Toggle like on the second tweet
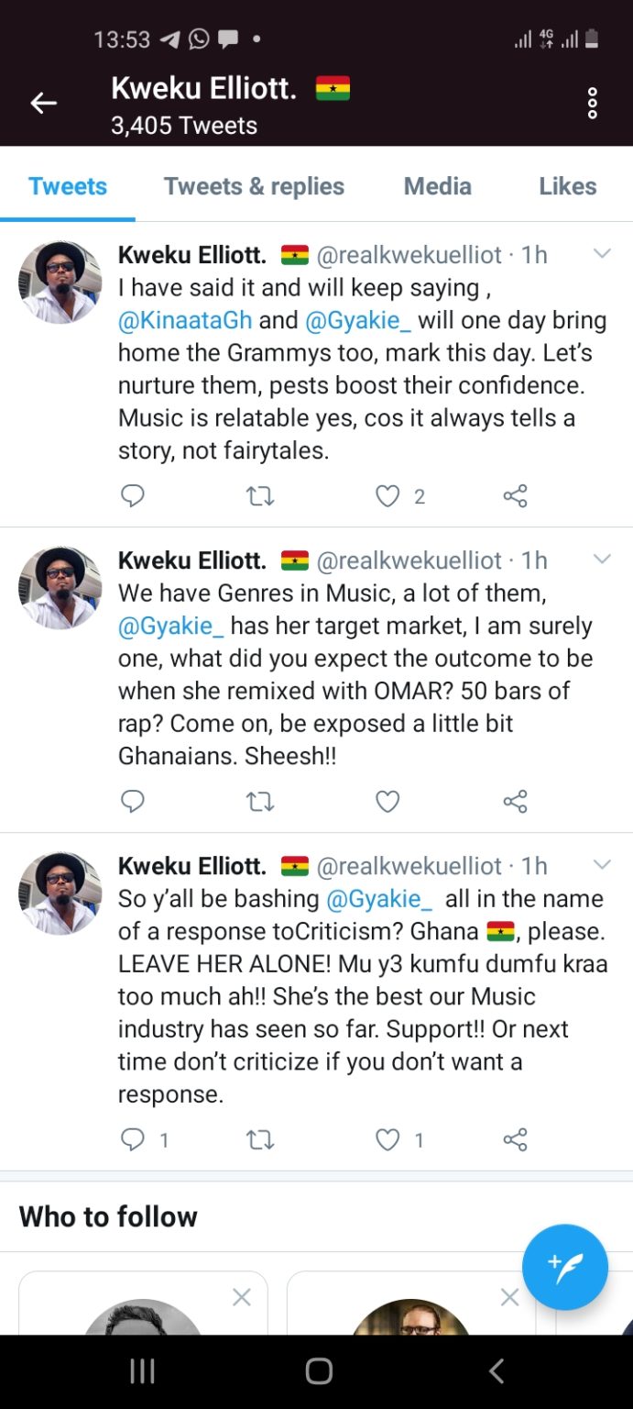This screenshot has height=1409, width=633. (387, 801)
